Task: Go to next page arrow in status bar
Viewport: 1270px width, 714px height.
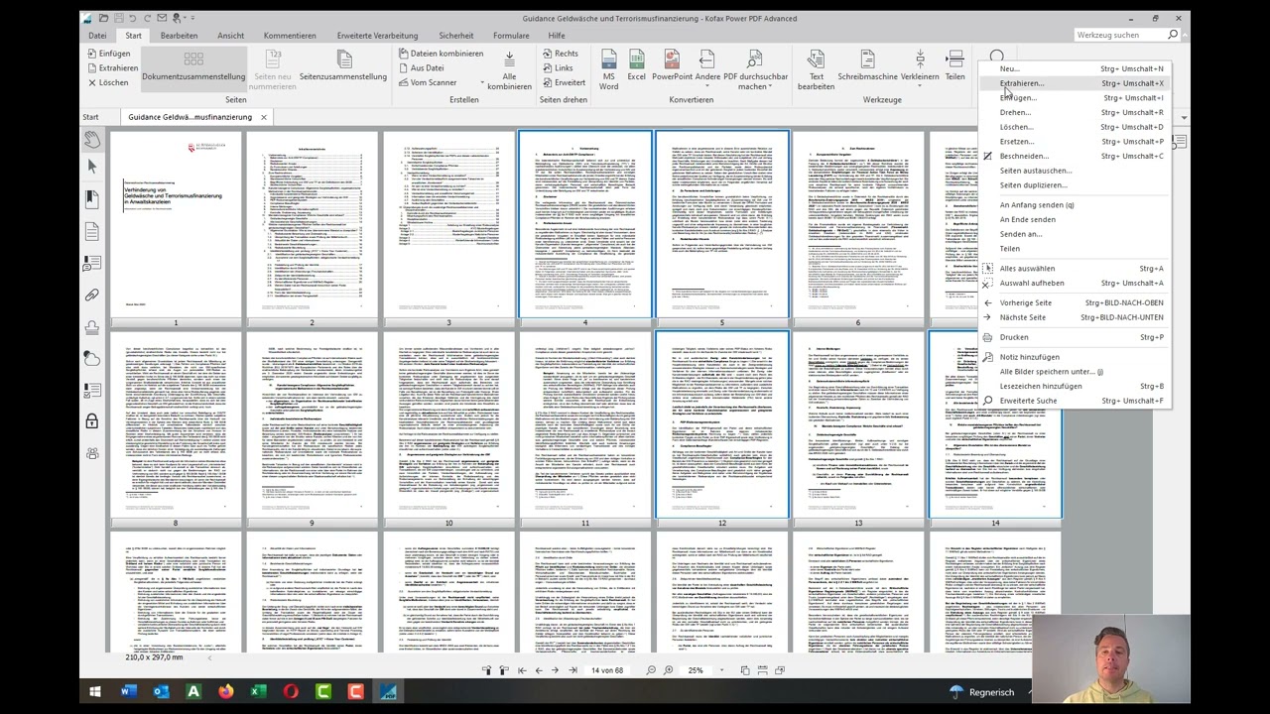Action: pyautogui.click(x=556, y=670)
